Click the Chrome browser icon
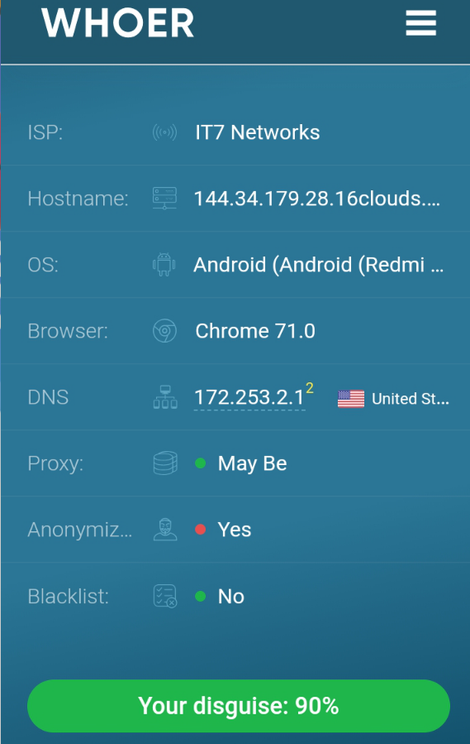 (164, 331)
